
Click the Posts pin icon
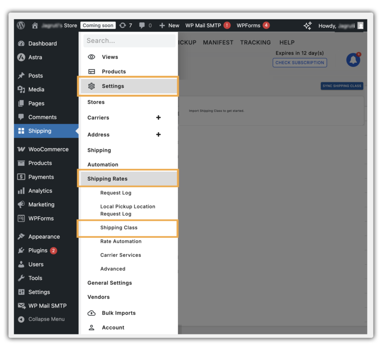pyautogui.click(x=21, y=75)
